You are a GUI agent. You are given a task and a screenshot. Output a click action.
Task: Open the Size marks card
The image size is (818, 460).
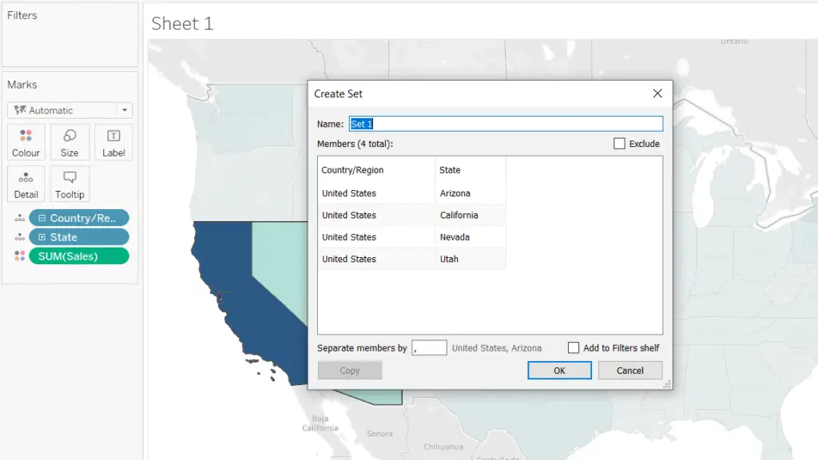coord(69,142)
